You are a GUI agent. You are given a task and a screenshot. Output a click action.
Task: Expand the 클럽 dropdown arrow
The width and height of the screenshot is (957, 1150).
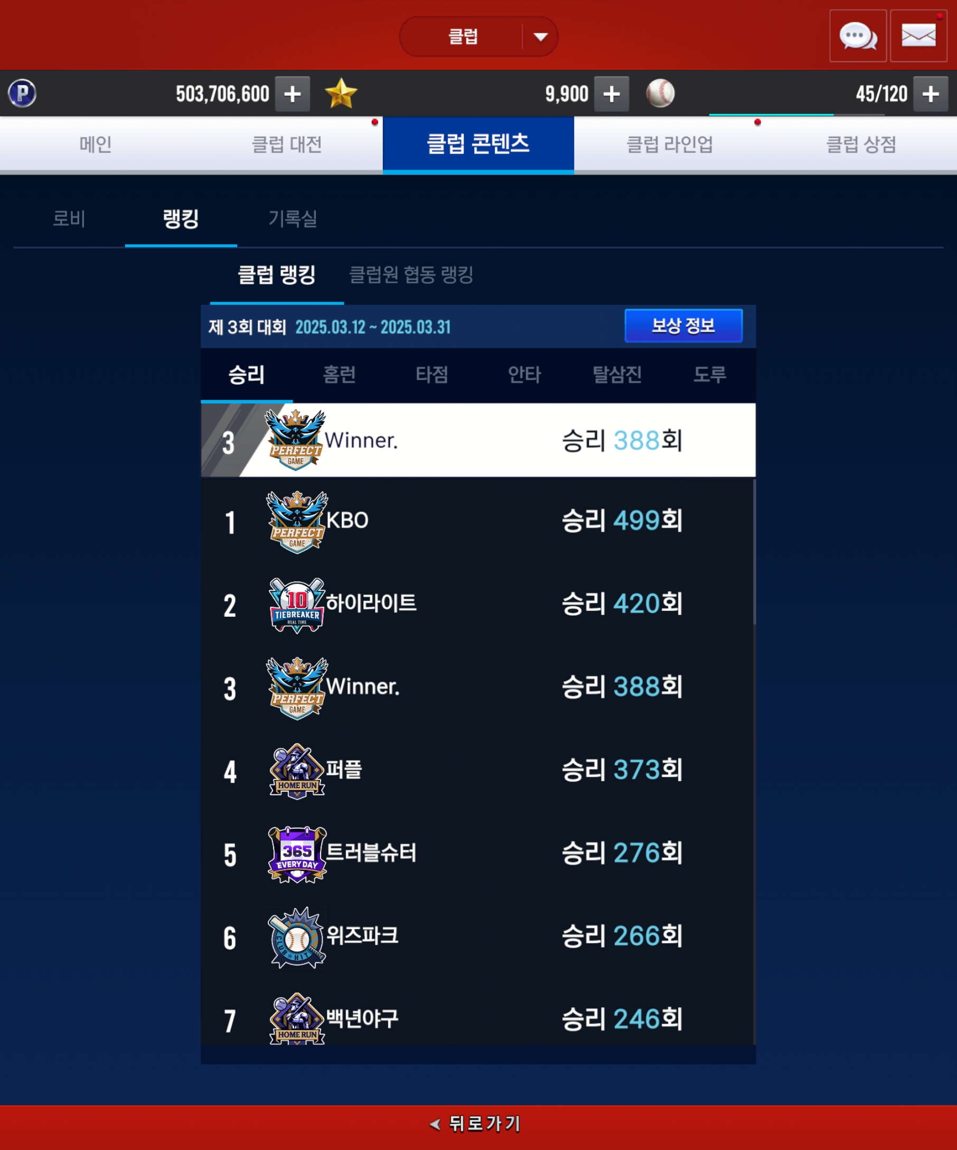coord(541,36)
